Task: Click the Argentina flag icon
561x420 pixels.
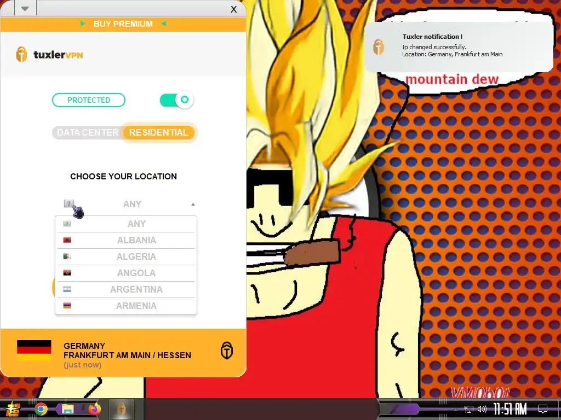Action: pyautogui.click(x=67, y=289)
